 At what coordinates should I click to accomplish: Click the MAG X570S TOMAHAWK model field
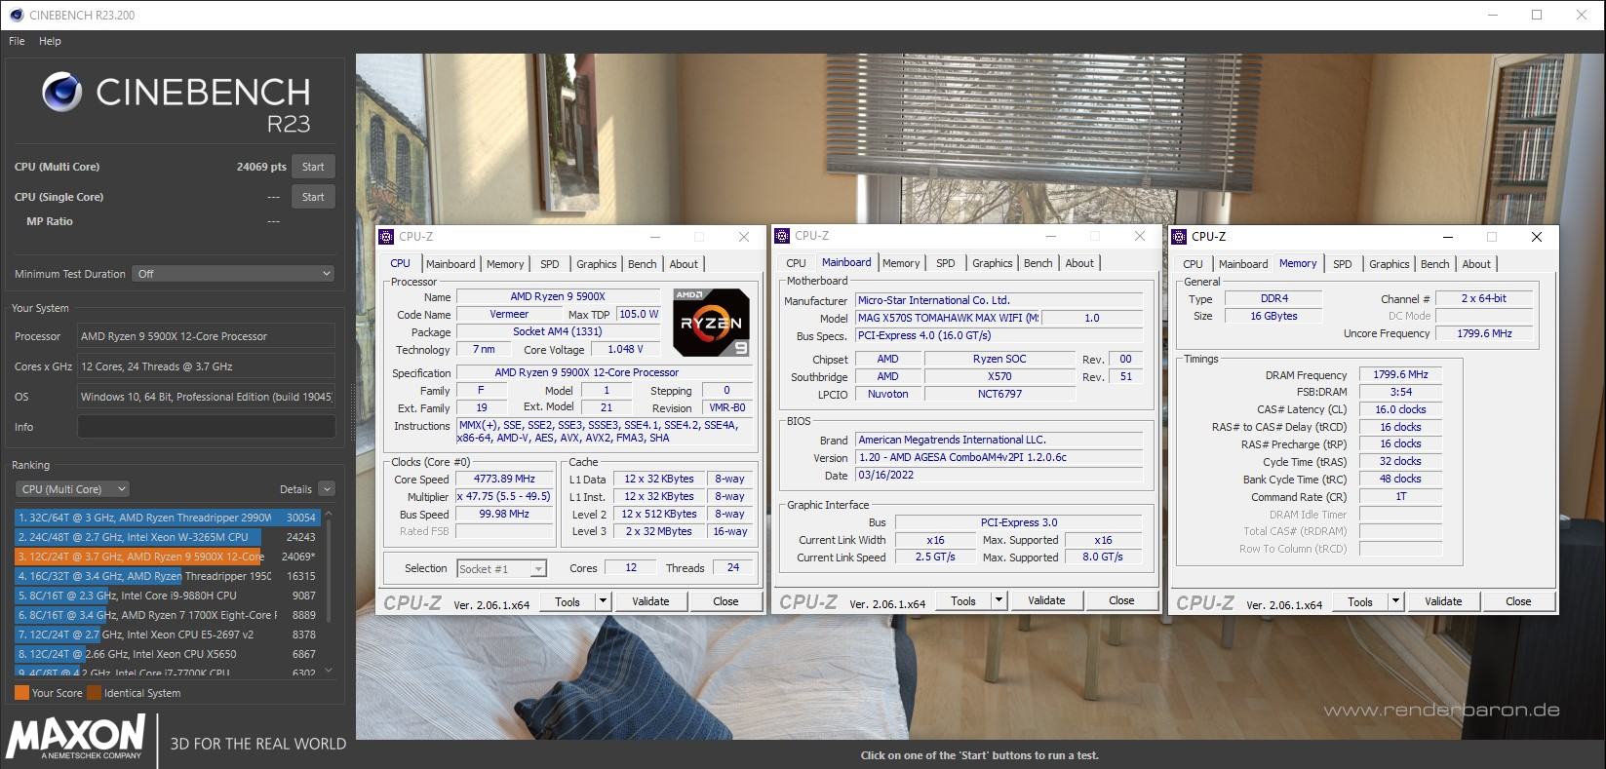[948, 318]
